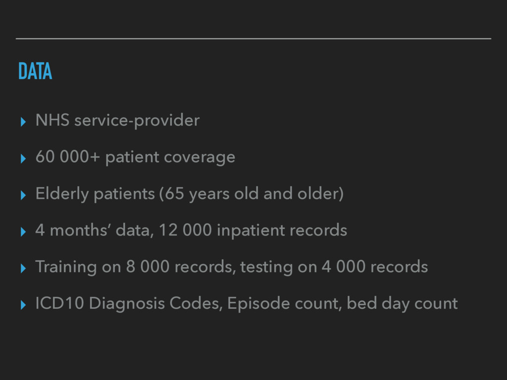Click the bullet arrow beside 60 000+ patient coverage
The height and width of the screenshot is (380, 507).
point(23,159)
